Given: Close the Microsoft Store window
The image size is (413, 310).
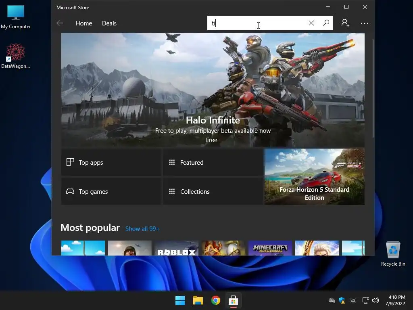Looking at the screenshot, I should (365, 7).
